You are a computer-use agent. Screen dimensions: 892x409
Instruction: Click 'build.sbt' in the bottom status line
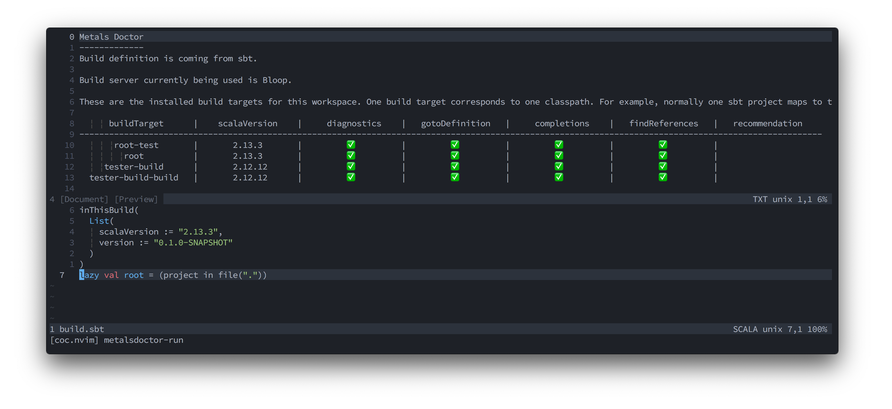click(81, 329)
